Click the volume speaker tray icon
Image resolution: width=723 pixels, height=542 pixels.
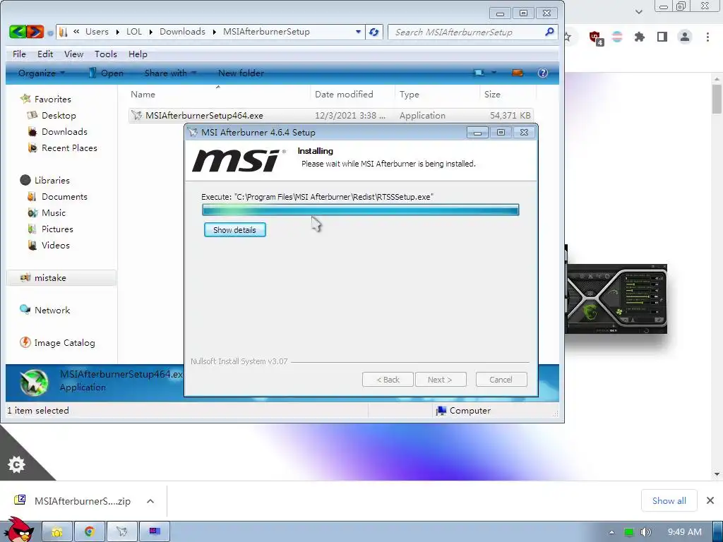click(646, 532)
